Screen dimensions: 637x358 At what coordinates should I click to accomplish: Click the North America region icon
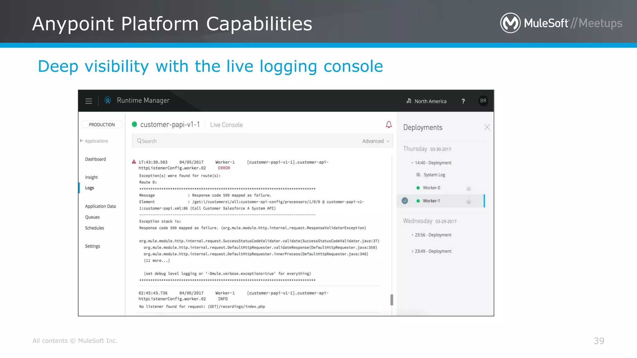click(409, 101)
